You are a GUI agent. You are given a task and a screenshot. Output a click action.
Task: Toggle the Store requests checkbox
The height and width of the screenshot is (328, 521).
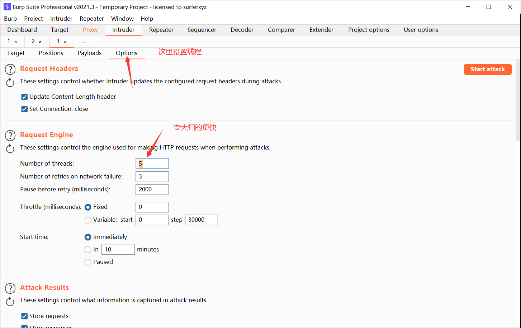(x=24, y=316)
